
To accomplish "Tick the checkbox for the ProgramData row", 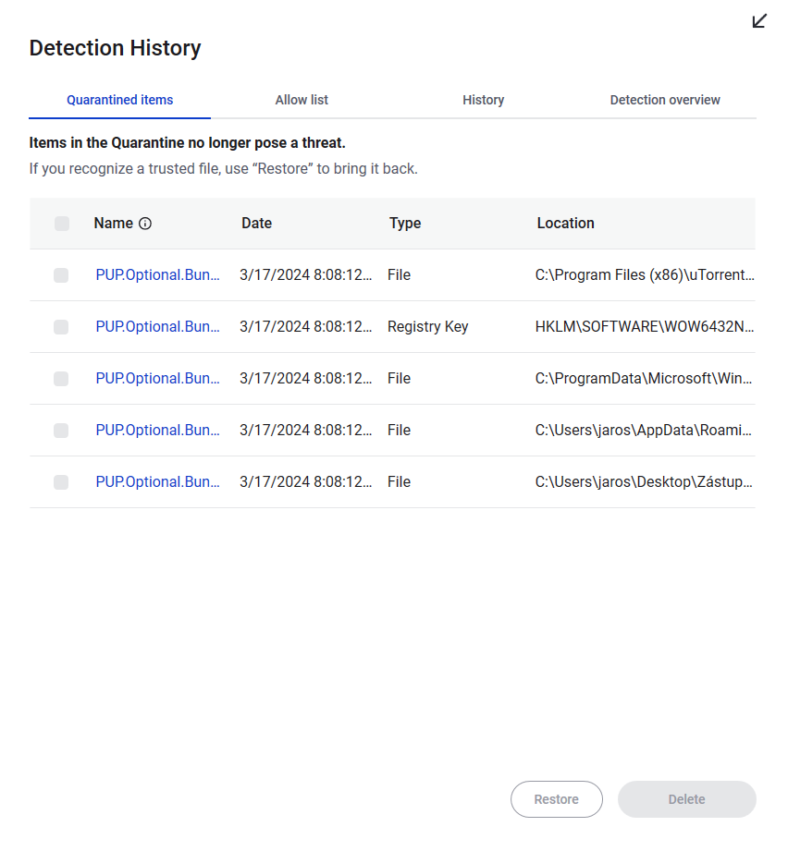I will tap(61, 379).
